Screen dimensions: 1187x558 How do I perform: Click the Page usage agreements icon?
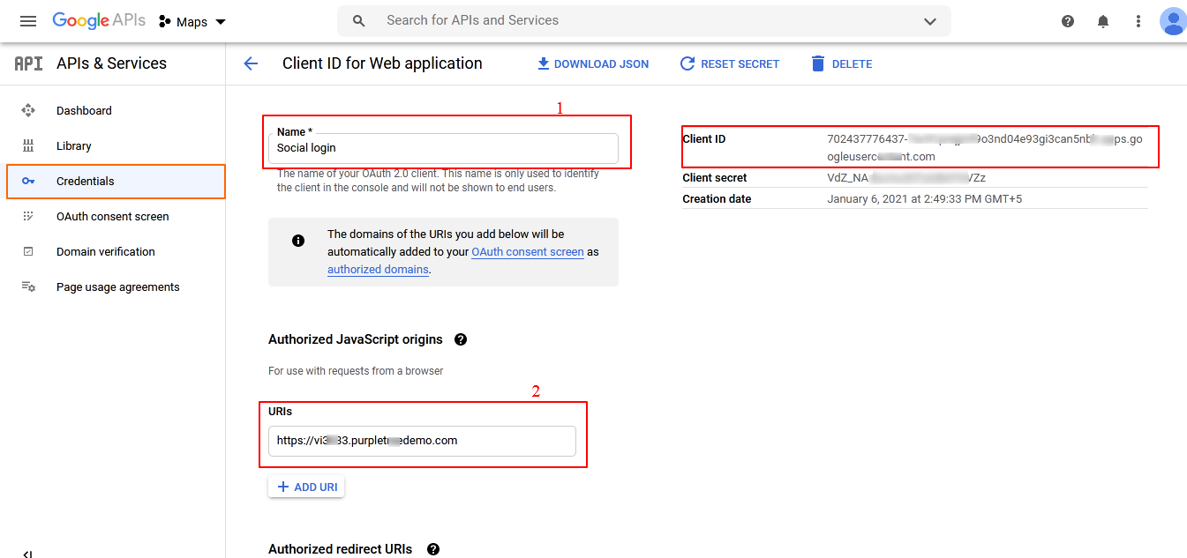[28, 286]
